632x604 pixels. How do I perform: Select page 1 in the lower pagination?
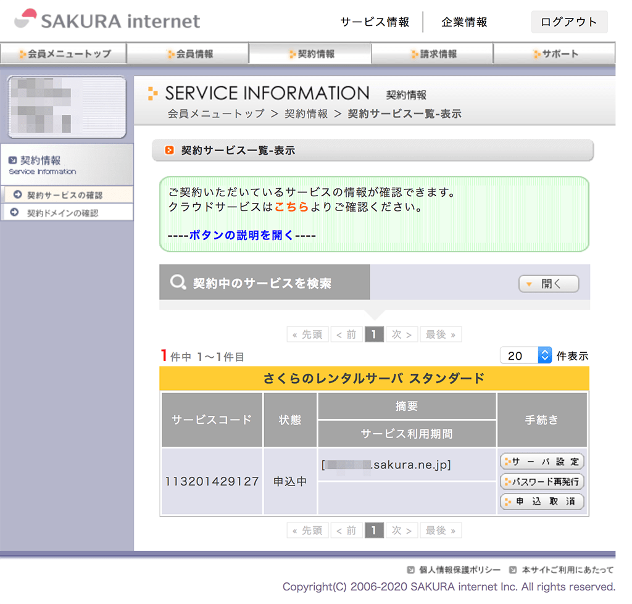374,530
